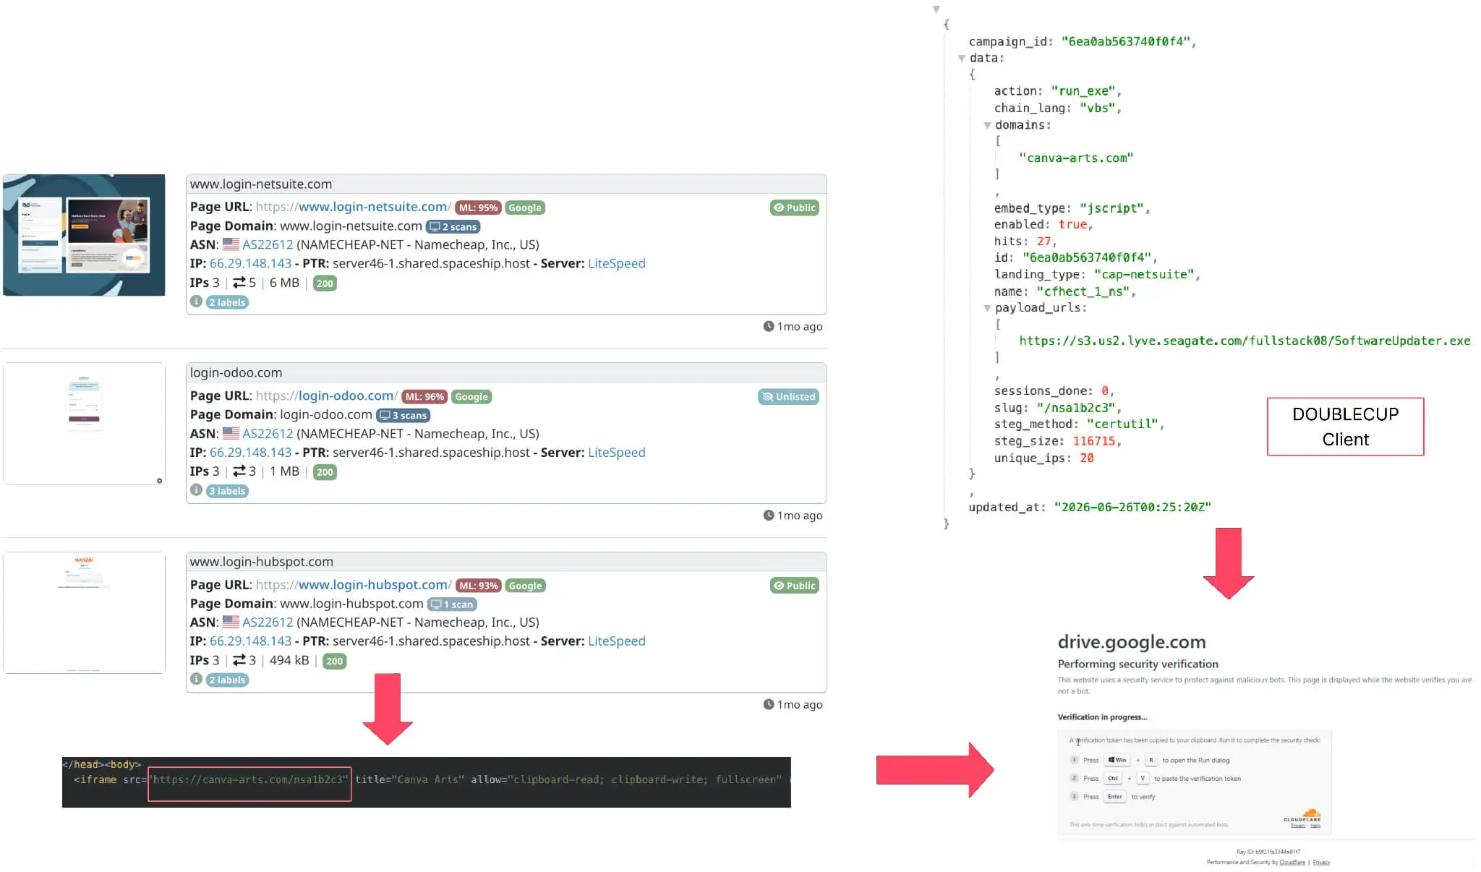This screenshot has height=872, width=1481.
Task: Open IP 66.29.148.143 in login-netsuite result
Action: tap(250, 263)
